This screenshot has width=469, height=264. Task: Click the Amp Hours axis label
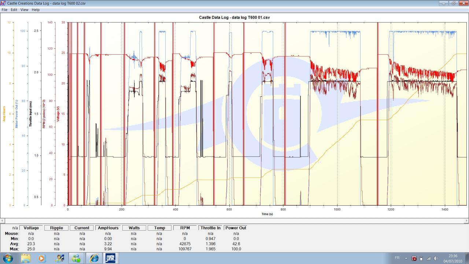[4, 114]
